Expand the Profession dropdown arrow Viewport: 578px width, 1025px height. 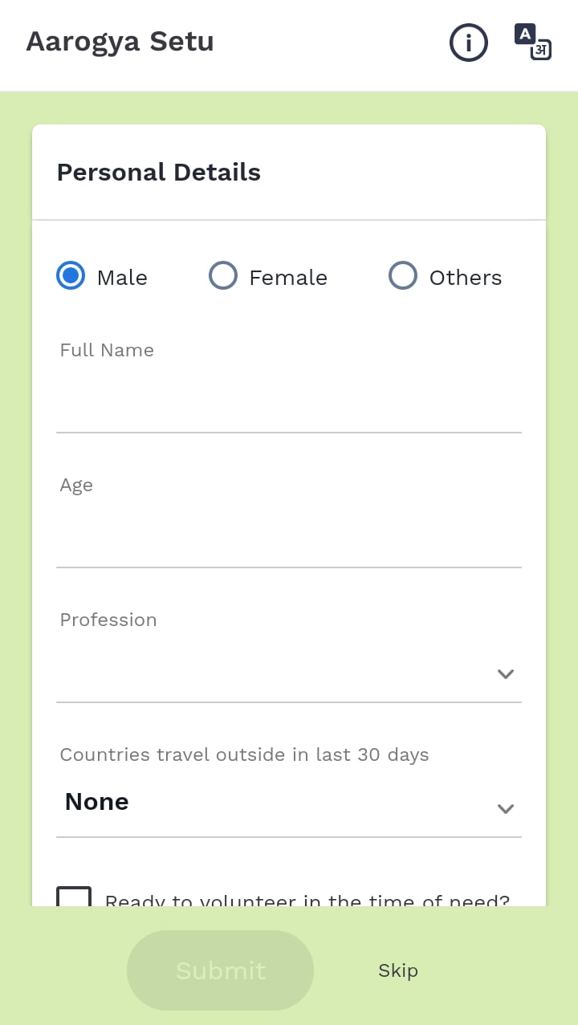coord(505,673)
